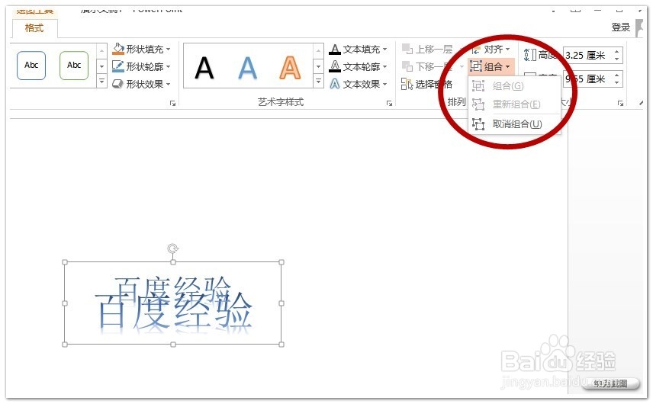Image resolution: width=653 pixels, height=404 pixels.
Task: Click the shape outline pen icon
Action: click(x=118, y=66)
